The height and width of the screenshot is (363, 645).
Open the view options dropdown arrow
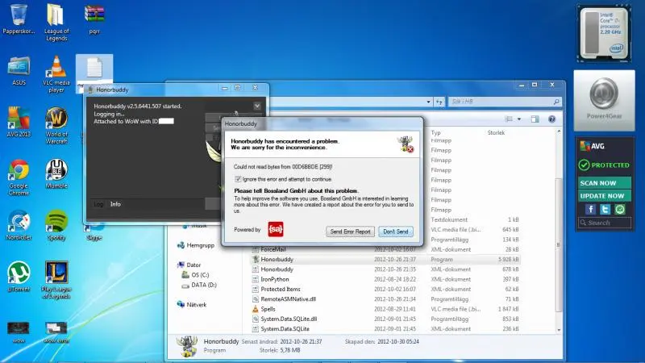tap(519, 119)
